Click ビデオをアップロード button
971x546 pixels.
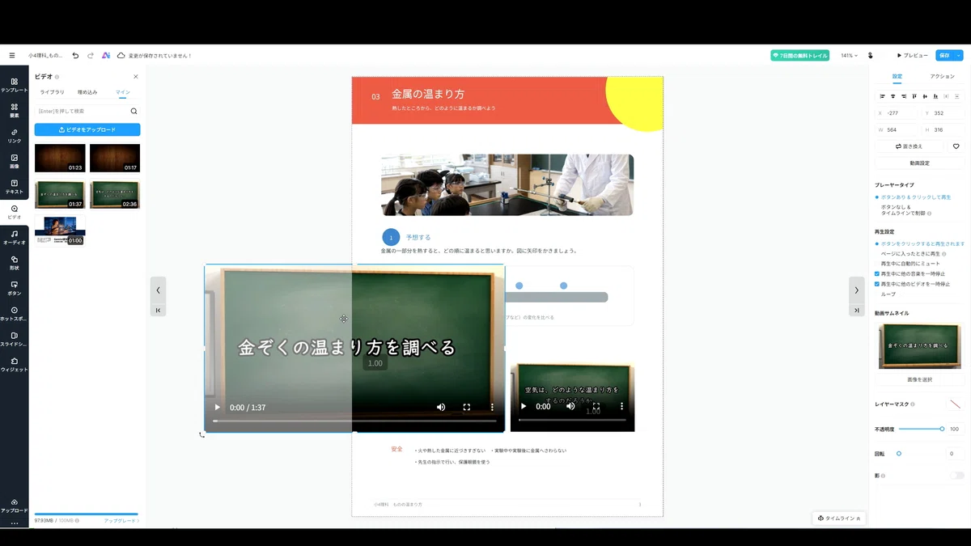click(87, 129)
